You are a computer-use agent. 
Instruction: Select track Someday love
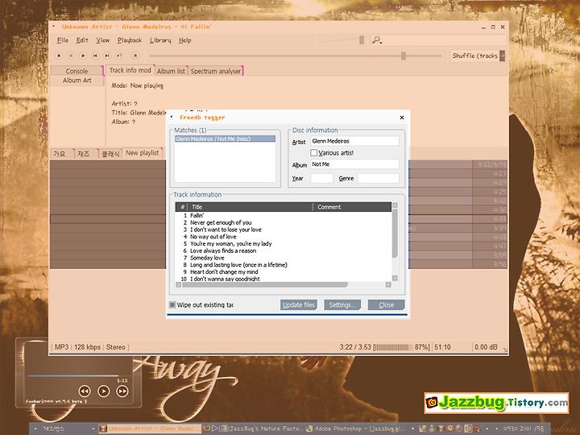tap(284, 258)
